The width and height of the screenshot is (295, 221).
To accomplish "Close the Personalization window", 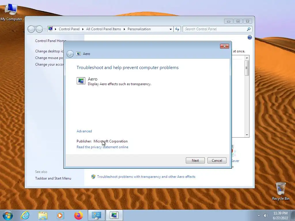I will (247, 21).
